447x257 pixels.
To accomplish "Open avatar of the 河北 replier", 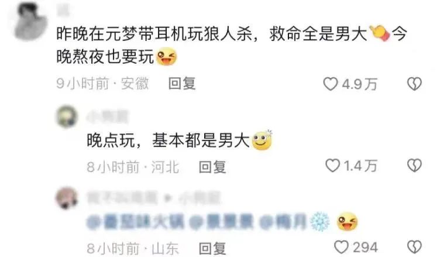I will [x=67, y=116].
